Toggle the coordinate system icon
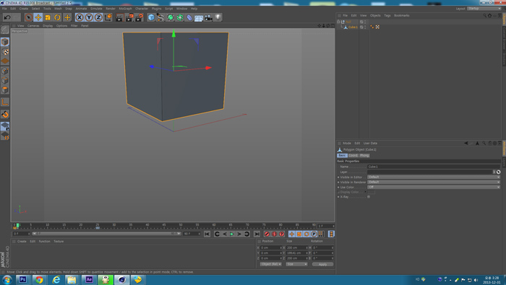This screenshot has width=506, height=285. tap(108, 17)
